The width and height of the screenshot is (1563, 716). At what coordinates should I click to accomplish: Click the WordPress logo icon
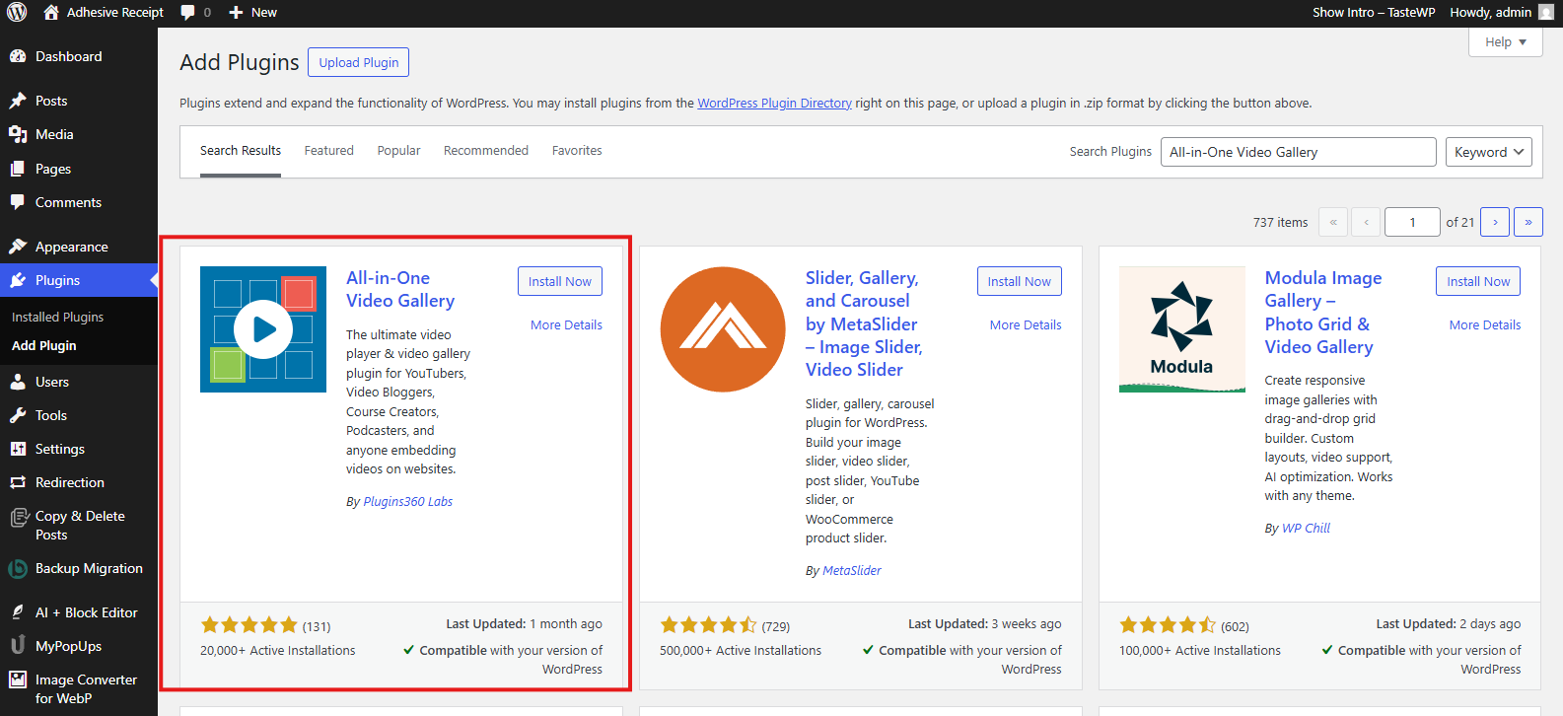[x=17, y=13]
